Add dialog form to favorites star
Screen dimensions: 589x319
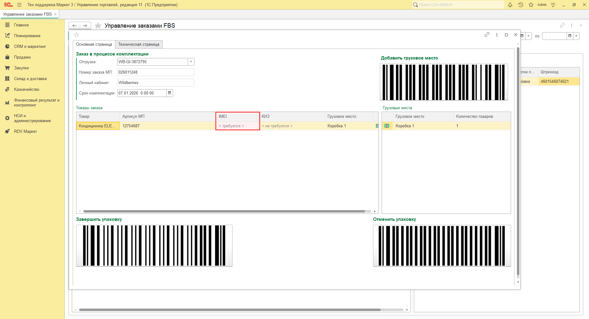click(x=77, y=35)
